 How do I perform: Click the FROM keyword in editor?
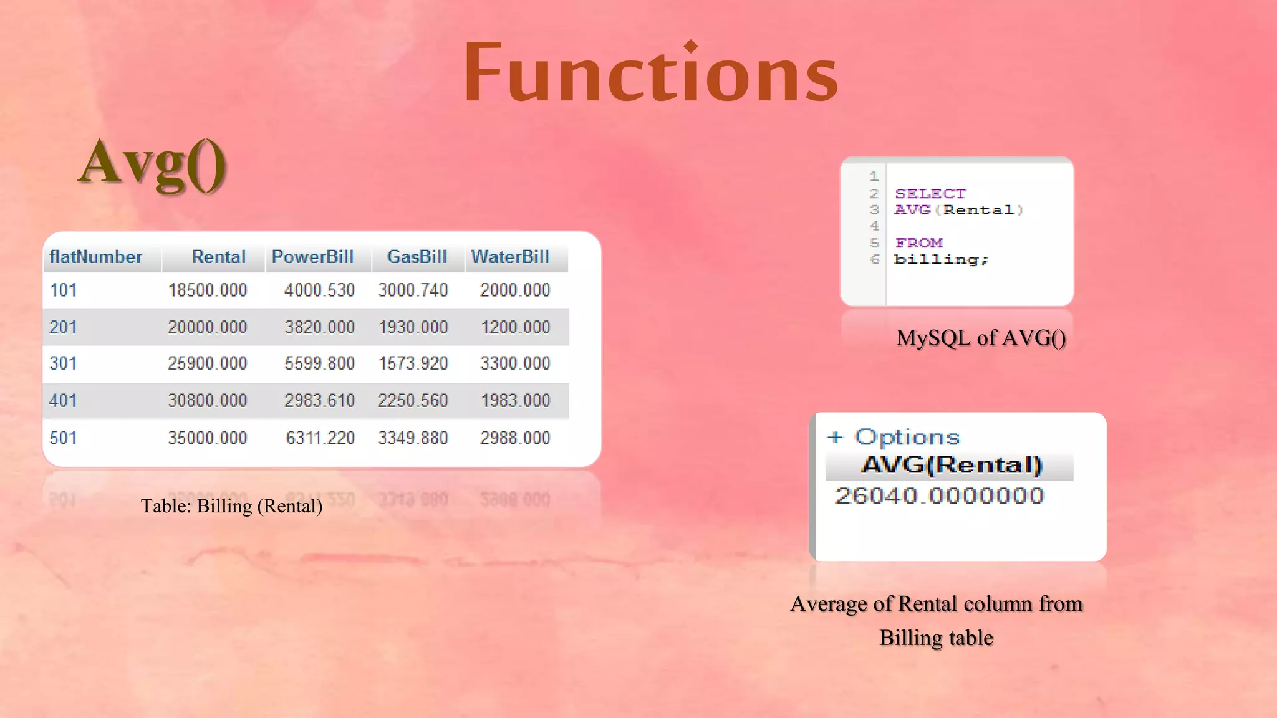[918, 243]
